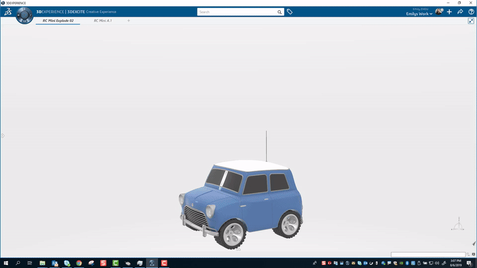Add a new tab with plus button
Image resolution: width=477 pixels, height=268 pixels.
pos(128,21)
